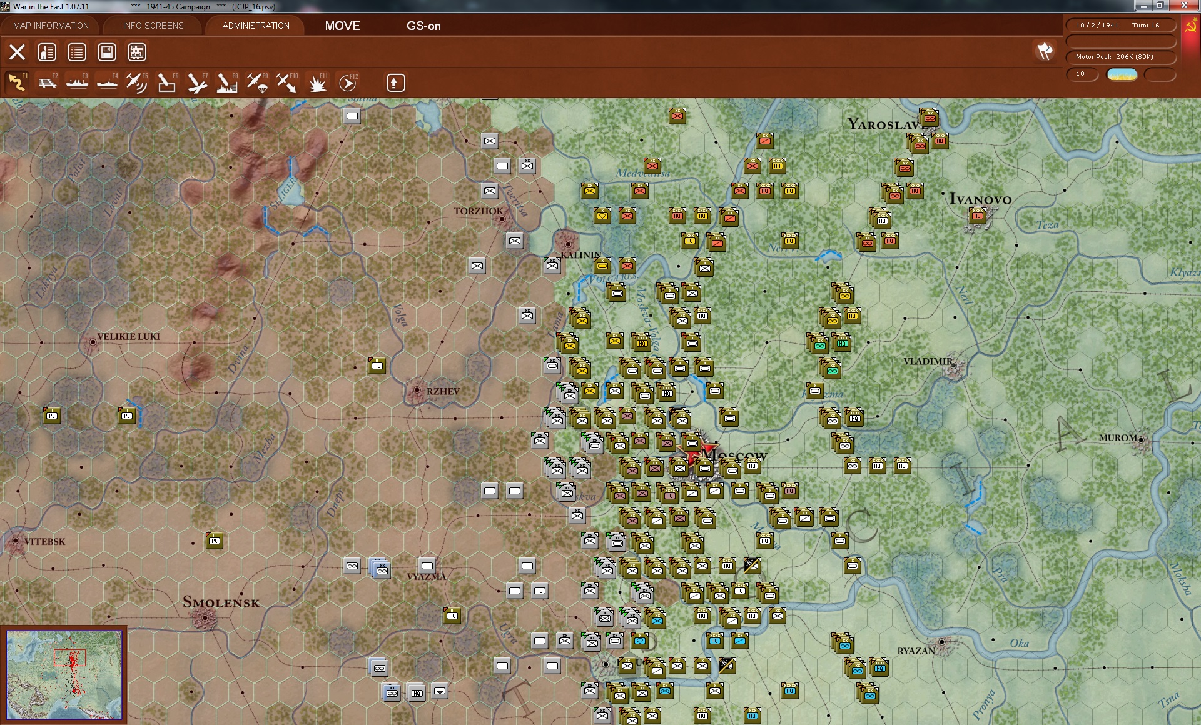Viewport: 1201px width, 725px height.
Task: Click the date 10/2/1941
Action: (1097, 26)
